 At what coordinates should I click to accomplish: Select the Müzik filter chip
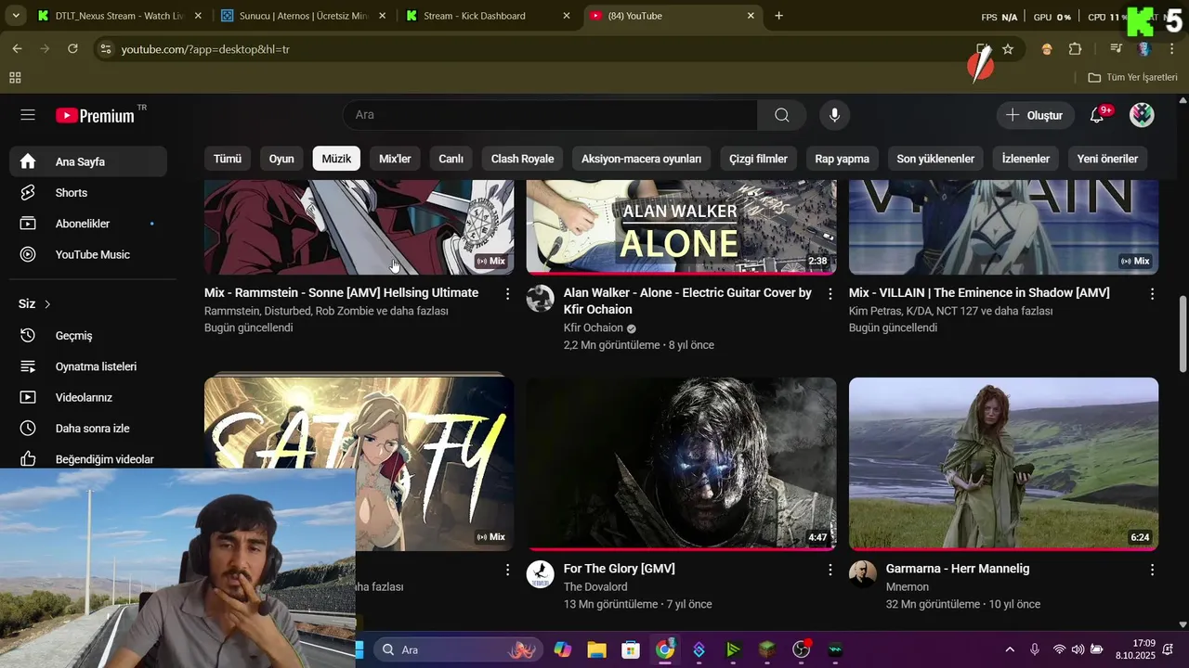coord(336,159)
